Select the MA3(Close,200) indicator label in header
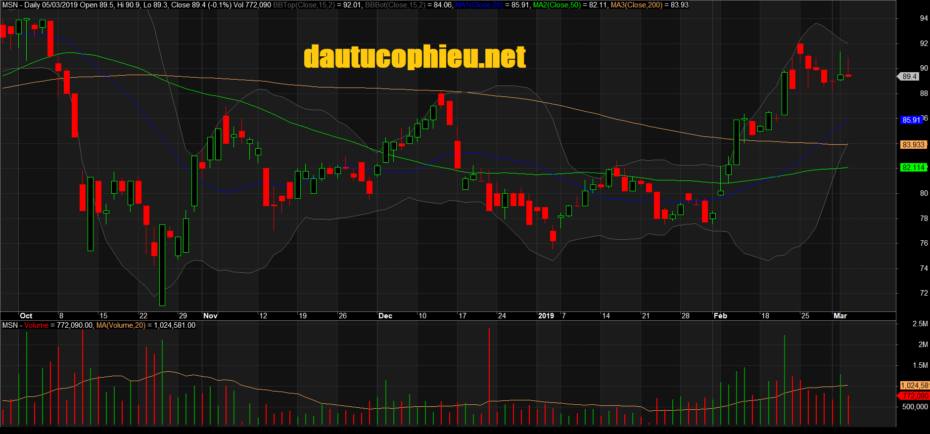Viewport: 930px width, 434px height. (636, 5)
